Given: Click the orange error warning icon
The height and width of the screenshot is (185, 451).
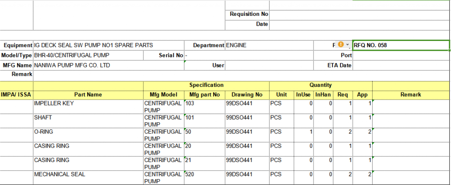Looking at the screenshot, I should tap(340, 45).
